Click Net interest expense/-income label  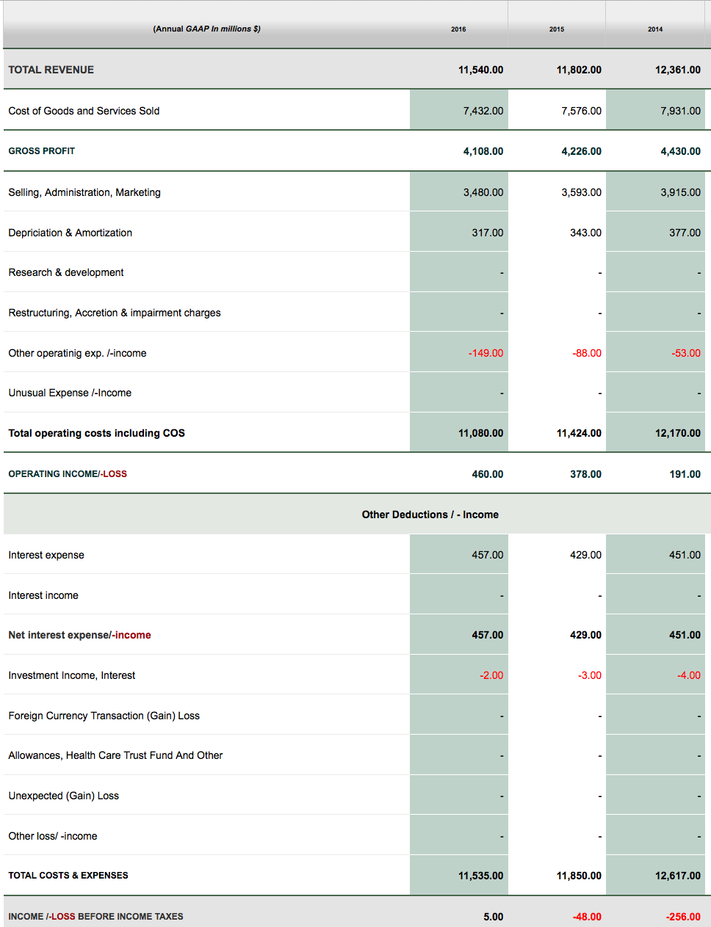pos(79,635)
